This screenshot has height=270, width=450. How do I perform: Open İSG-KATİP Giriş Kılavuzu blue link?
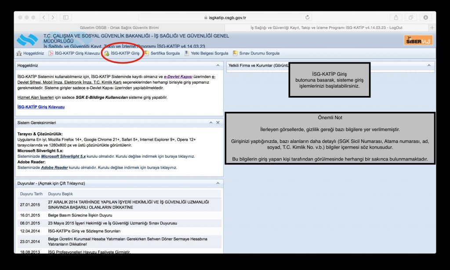click(x=41, y=107)
